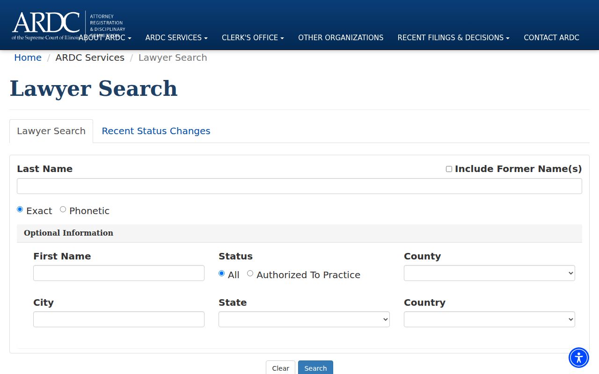
Task: Switch to Recent Status Changes tab
Action: [x=156, y=131]
